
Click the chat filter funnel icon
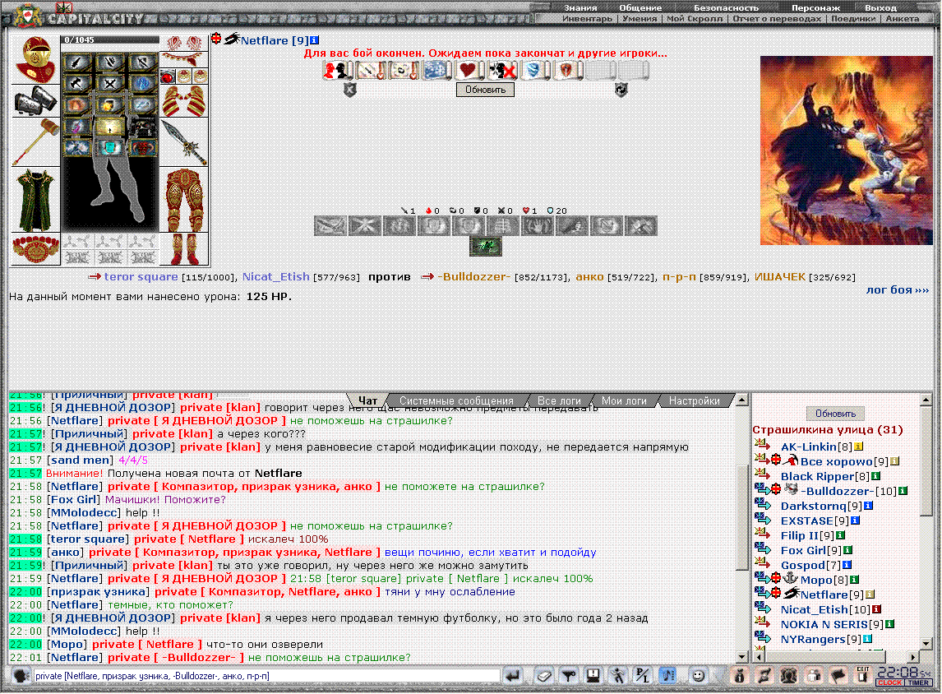pos(568,676)
